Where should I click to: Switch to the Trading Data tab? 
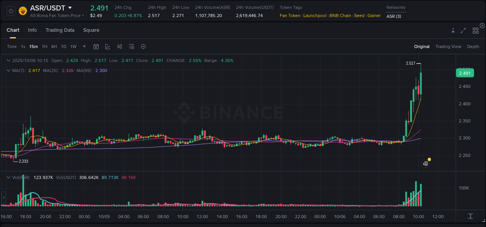pyautogui.click(x=60, y=30)
